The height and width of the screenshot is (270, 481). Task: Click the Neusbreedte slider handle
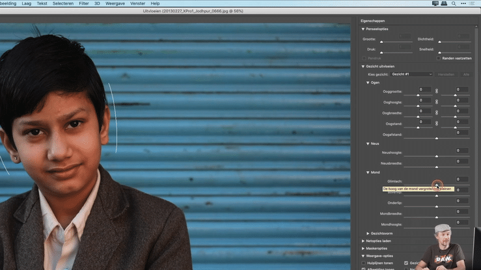pos(437,167)
